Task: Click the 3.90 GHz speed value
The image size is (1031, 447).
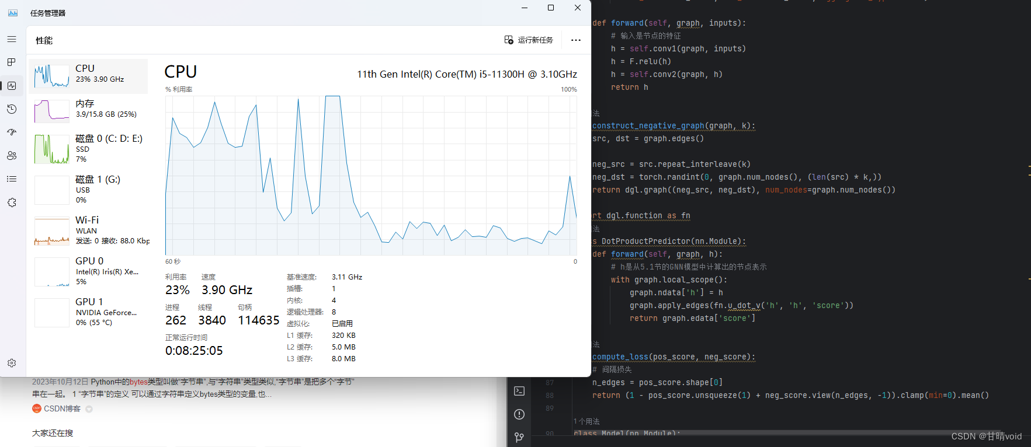Action: click(x=227, y=290)
